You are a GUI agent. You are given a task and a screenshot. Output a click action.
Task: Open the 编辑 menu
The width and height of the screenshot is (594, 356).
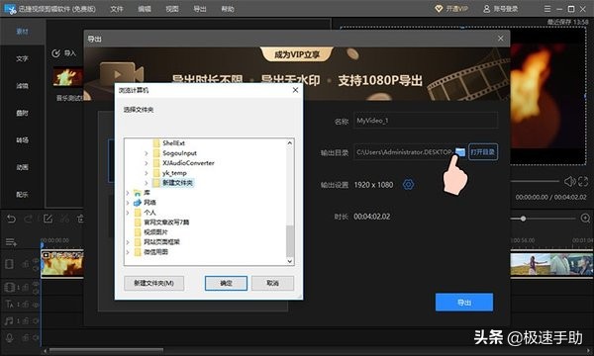tap(145, 9)
